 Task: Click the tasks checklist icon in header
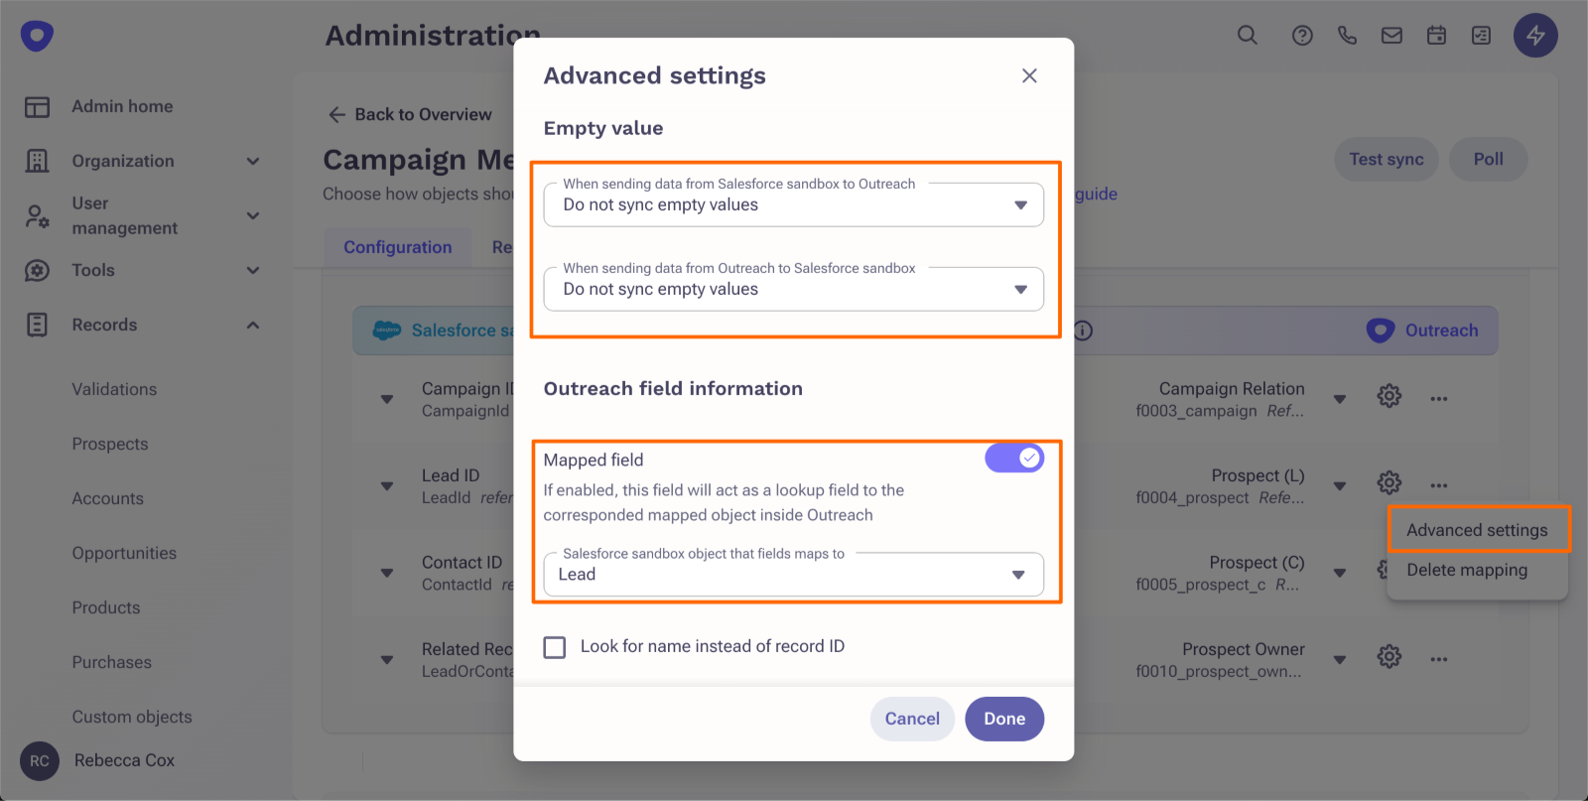(x=1481, y=36)
